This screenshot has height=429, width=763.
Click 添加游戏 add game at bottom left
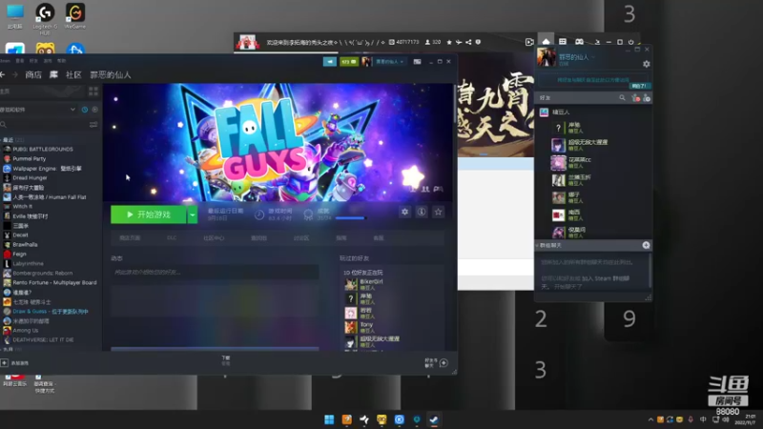15,363
